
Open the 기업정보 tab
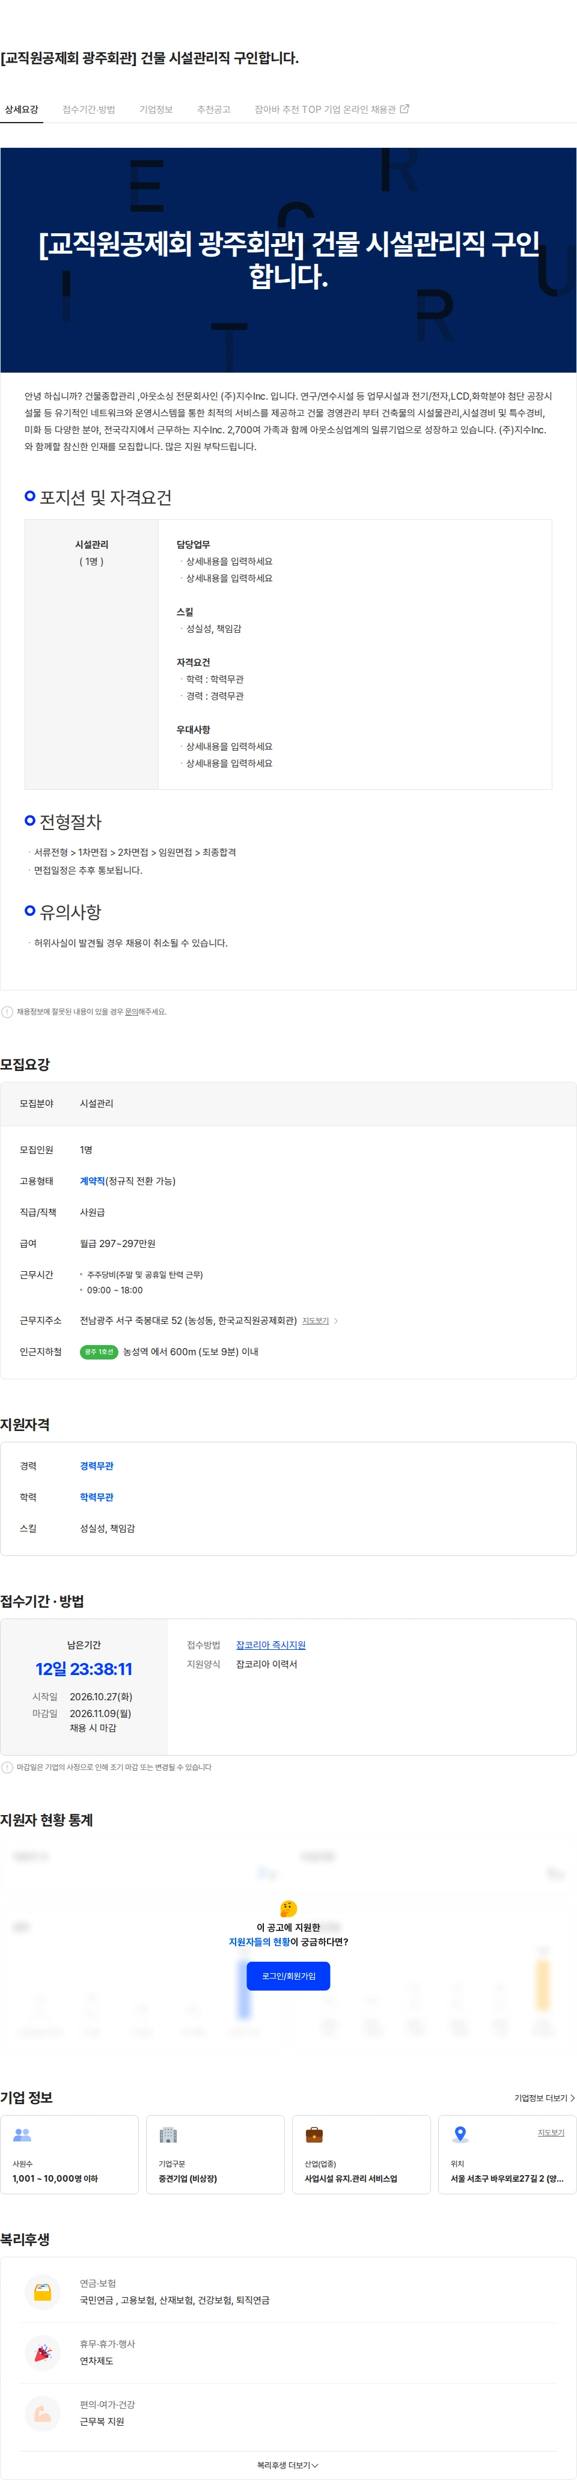[x=155, y=109]
